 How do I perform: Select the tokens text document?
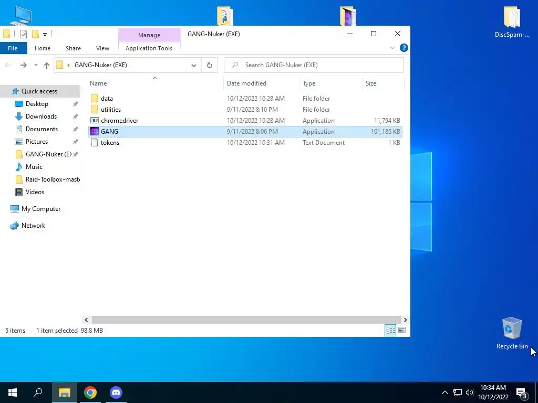coord(245,143)
